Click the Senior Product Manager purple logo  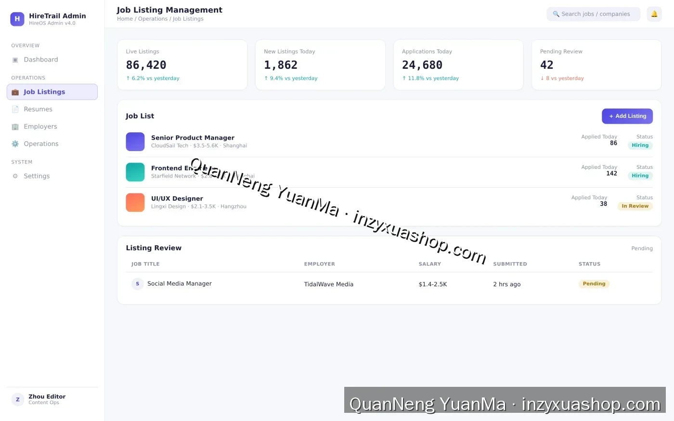[135, 141]
